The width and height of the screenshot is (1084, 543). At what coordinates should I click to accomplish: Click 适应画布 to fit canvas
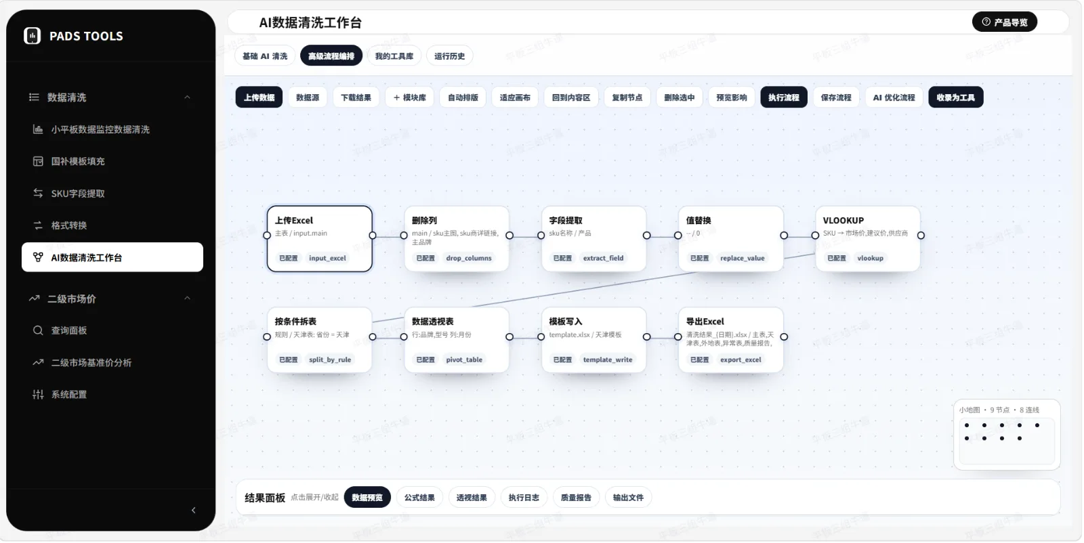(x=515, y=97)
